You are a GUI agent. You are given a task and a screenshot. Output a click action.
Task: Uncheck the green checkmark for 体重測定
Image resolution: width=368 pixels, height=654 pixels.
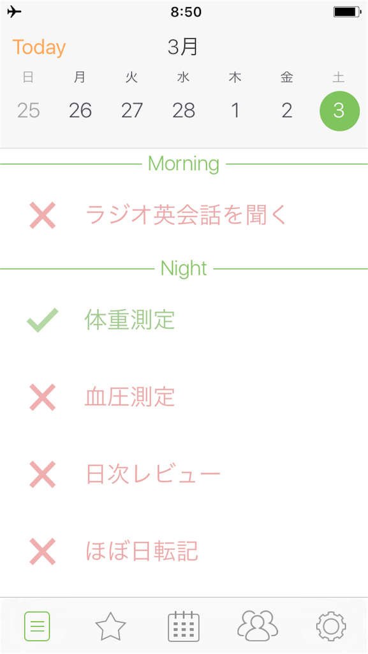pyautogui.click(x=43, y=320)
